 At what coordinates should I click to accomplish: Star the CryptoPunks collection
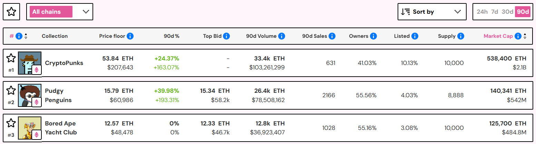[11, 58]
